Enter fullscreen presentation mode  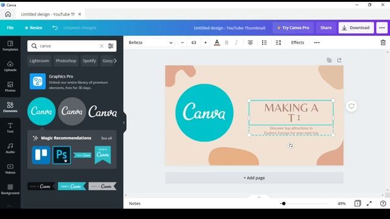369,203
